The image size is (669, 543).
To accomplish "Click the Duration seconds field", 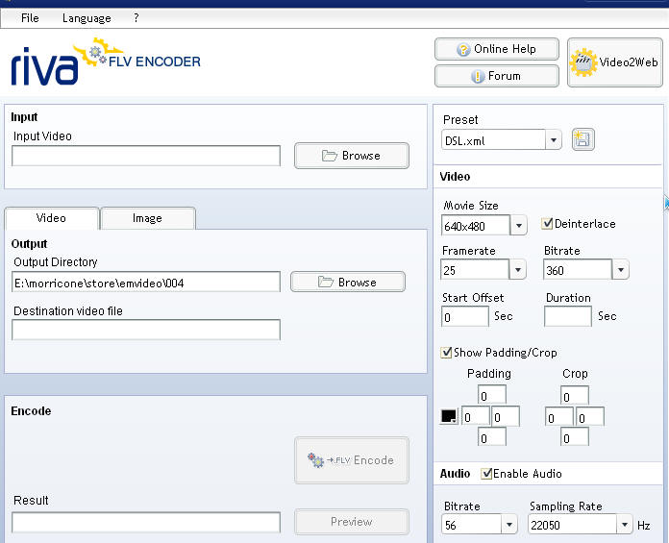I will pyautogui.click(x=568, y=316).
